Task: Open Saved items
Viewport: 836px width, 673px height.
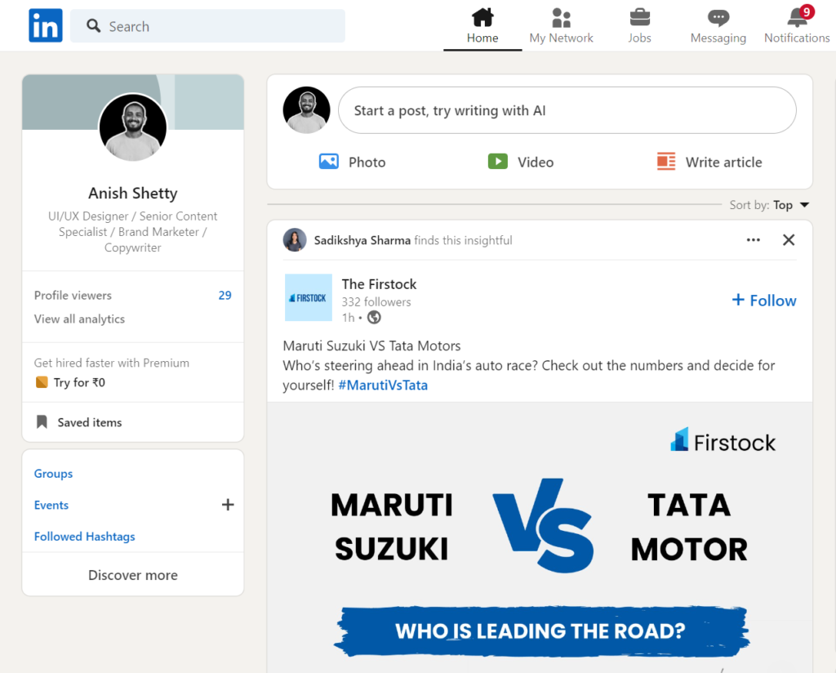Action: point(90,422)
